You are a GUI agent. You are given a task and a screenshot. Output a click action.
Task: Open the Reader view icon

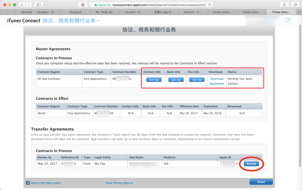83,5
